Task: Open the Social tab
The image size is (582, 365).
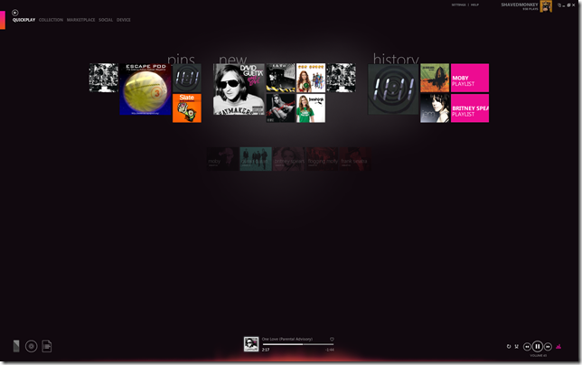Action: click(106, 20)
